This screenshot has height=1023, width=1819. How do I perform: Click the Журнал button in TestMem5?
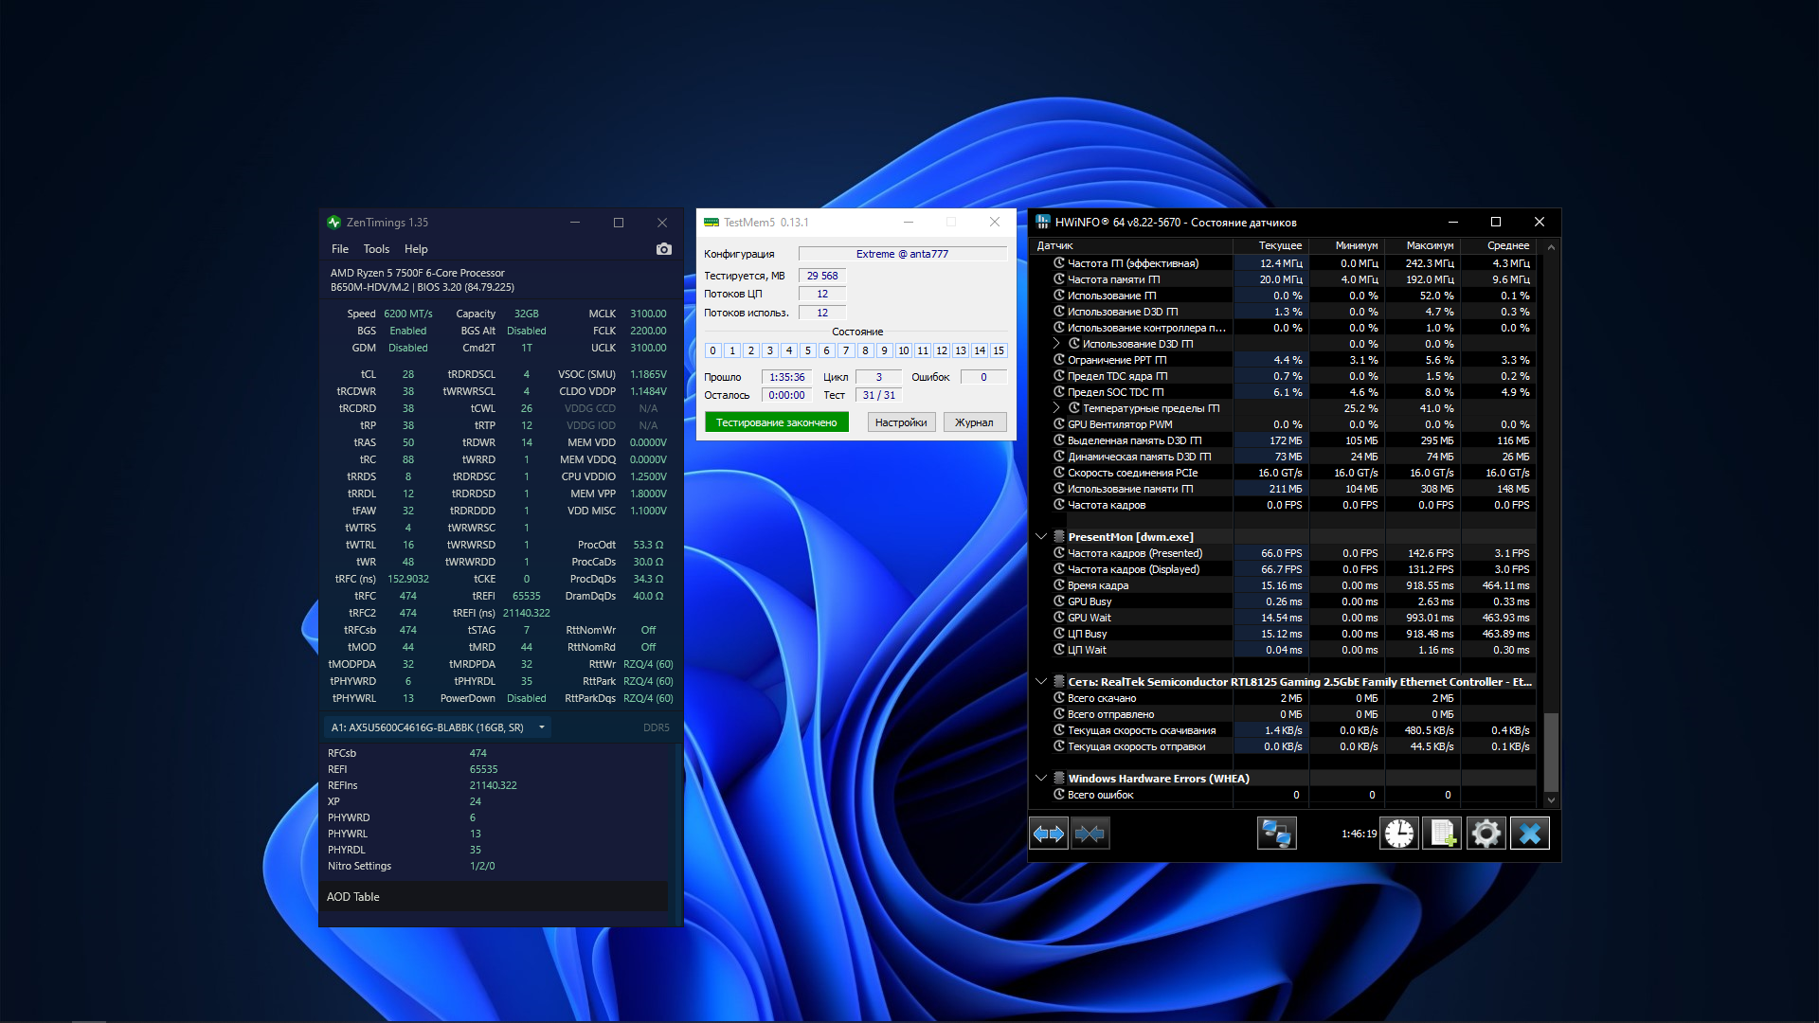(974, 422)
